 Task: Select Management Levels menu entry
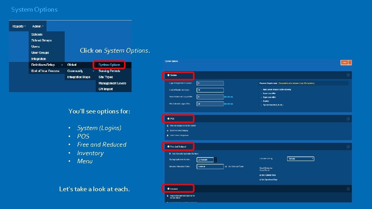pos(112,83)
